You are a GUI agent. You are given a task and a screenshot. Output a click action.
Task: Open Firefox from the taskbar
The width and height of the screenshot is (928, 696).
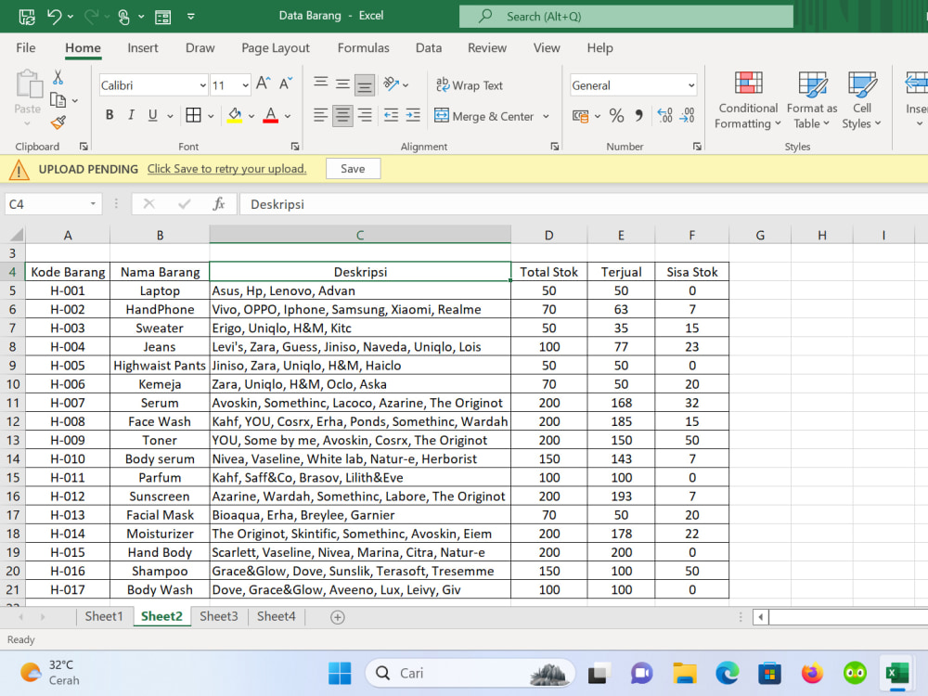point(812,673)
